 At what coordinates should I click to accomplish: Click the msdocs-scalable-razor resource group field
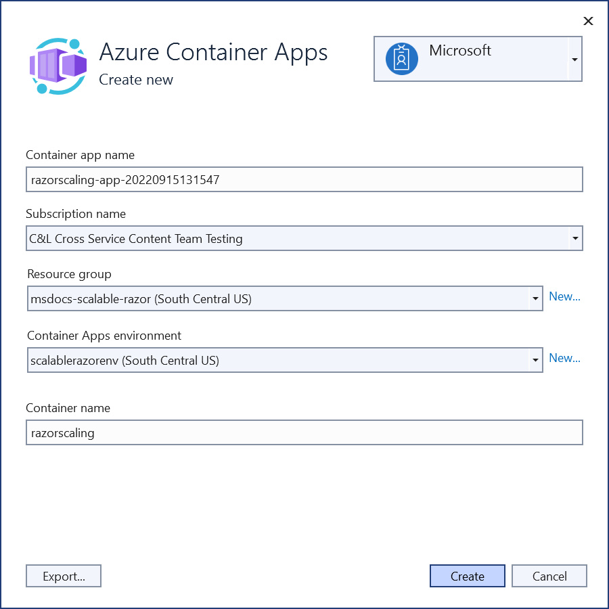(277, 298)
